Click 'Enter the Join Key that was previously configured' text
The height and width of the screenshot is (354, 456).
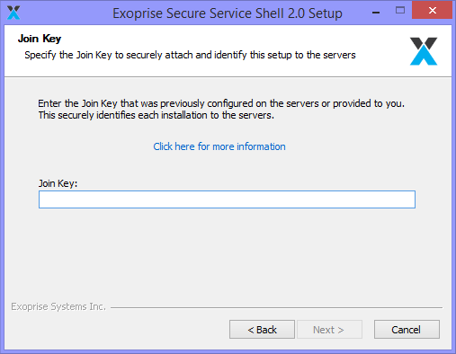[x=221, y=103]
